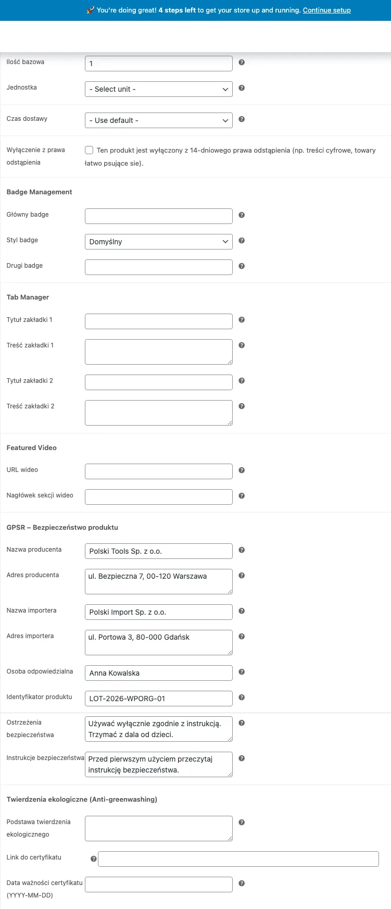The height and width of the screenshot is (909, 391).
Task: Open the Styl badge dropdown showing Domyślny
Action: pos(158,241)
